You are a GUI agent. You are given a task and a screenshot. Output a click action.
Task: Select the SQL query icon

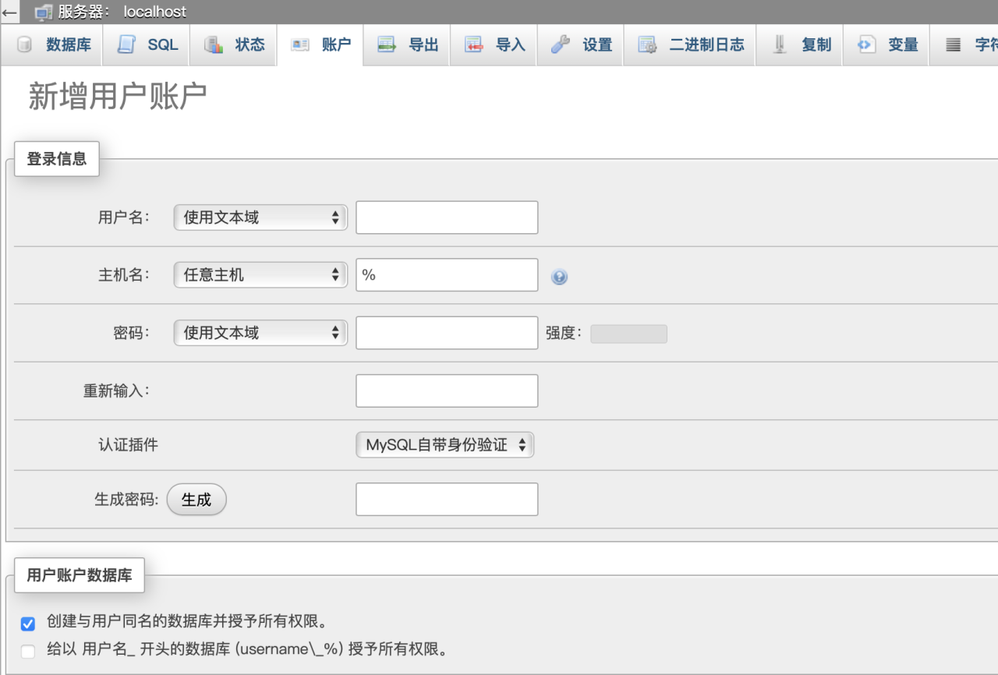coord(147,44)
